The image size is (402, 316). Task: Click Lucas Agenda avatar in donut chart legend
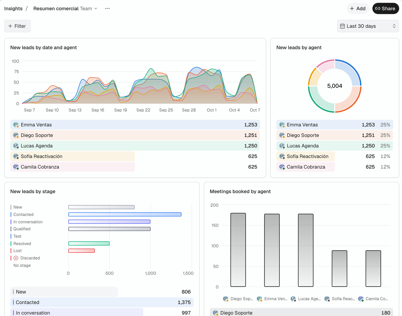(282, 146)
